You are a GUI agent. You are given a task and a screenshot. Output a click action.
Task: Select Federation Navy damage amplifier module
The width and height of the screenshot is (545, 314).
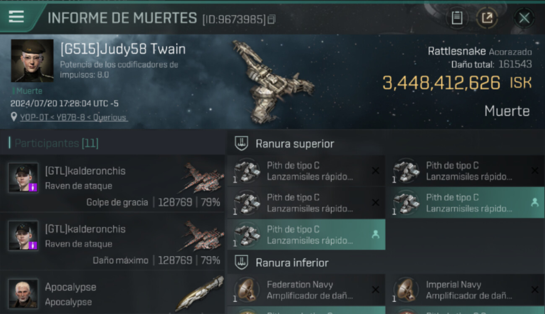tap(306, 290)
